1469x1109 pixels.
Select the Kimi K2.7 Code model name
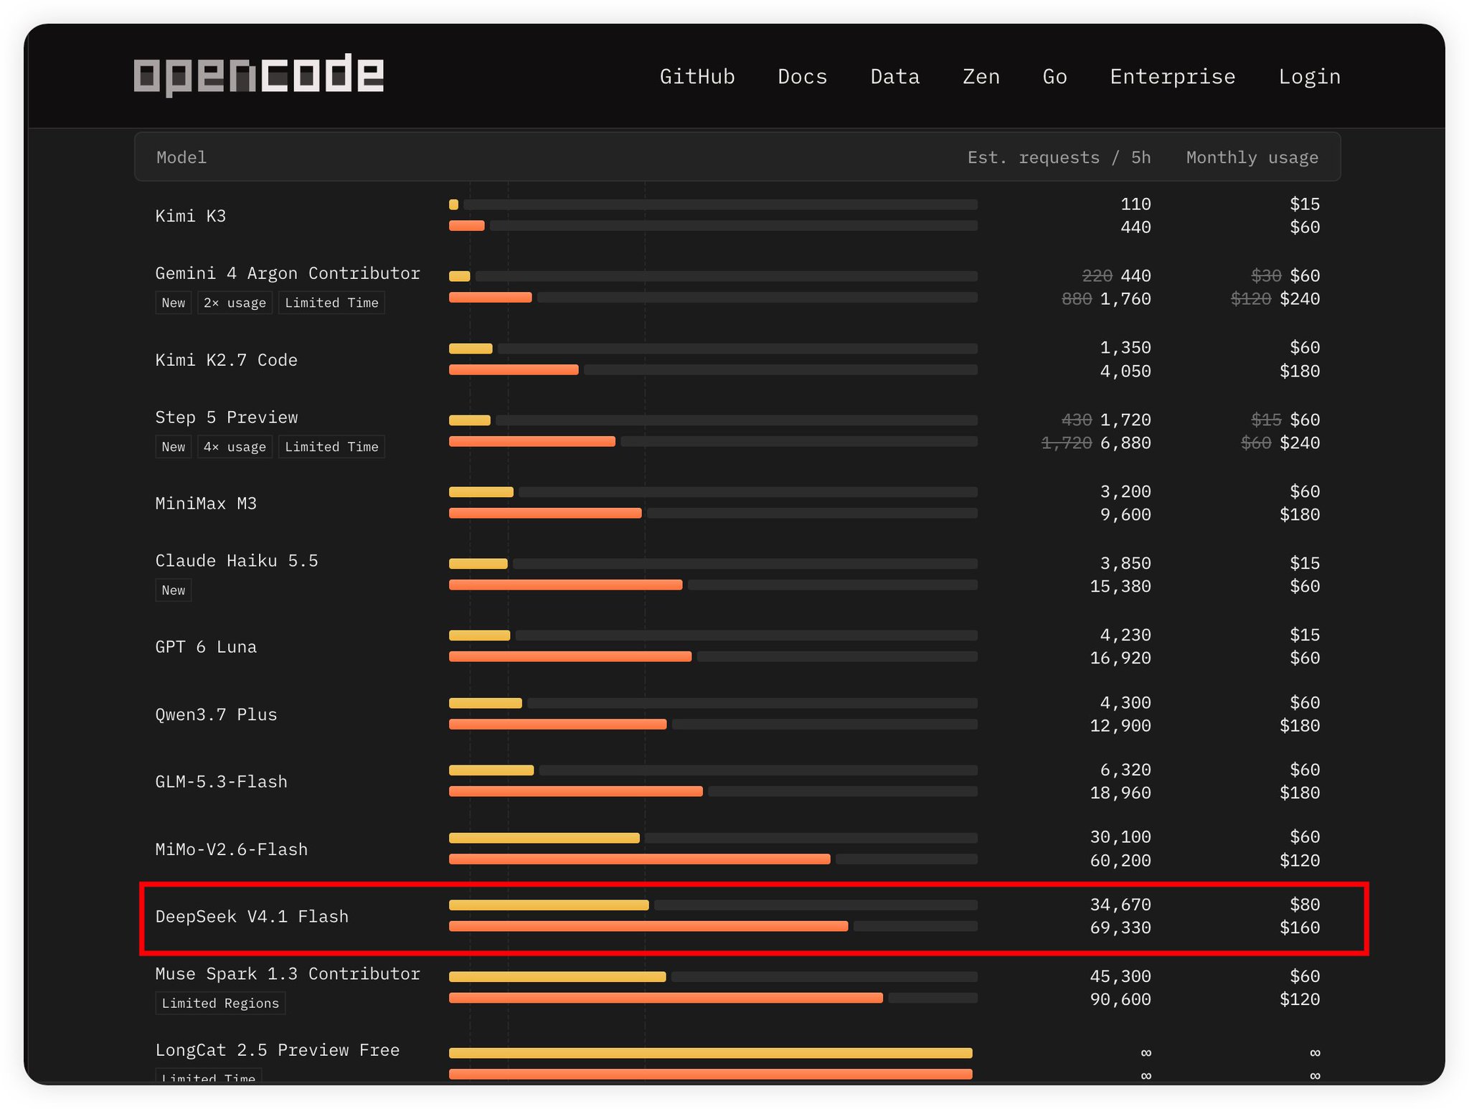tap(226, 360)
